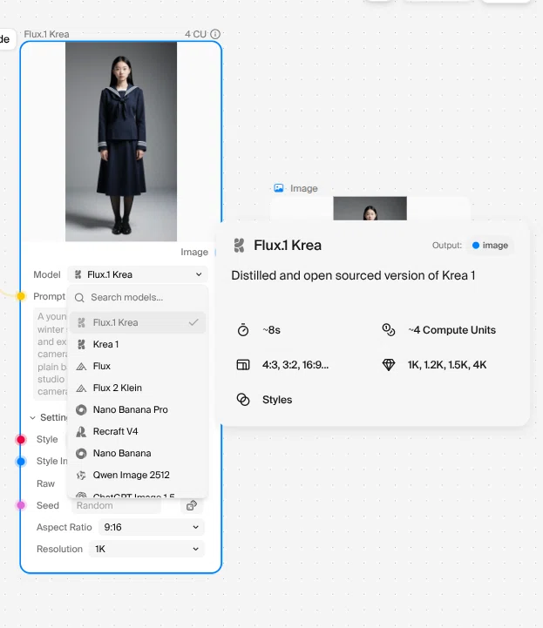Click the red Style input port
Image resolution: width=543 pixels, height=628 pixels.
21,440
